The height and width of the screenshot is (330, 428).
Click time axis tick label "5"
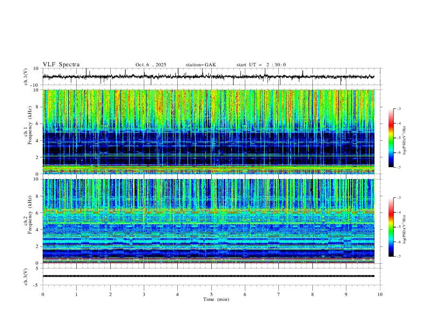pos(211,294)
